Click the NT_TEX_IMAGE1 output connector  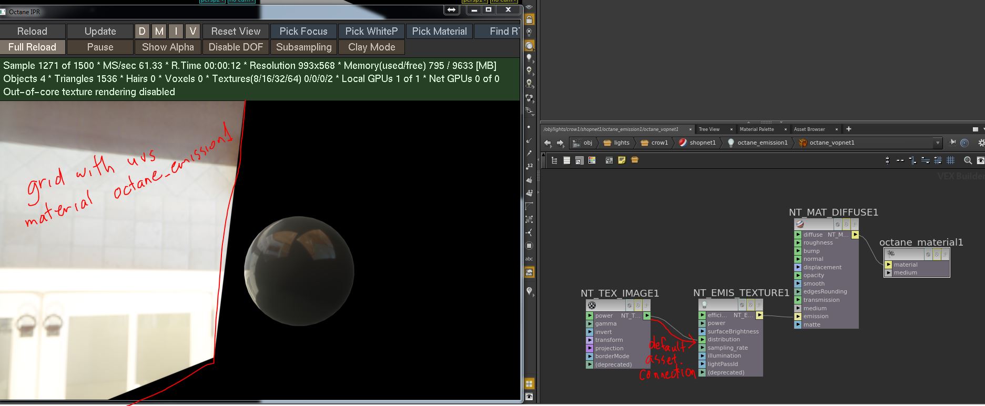647,316
